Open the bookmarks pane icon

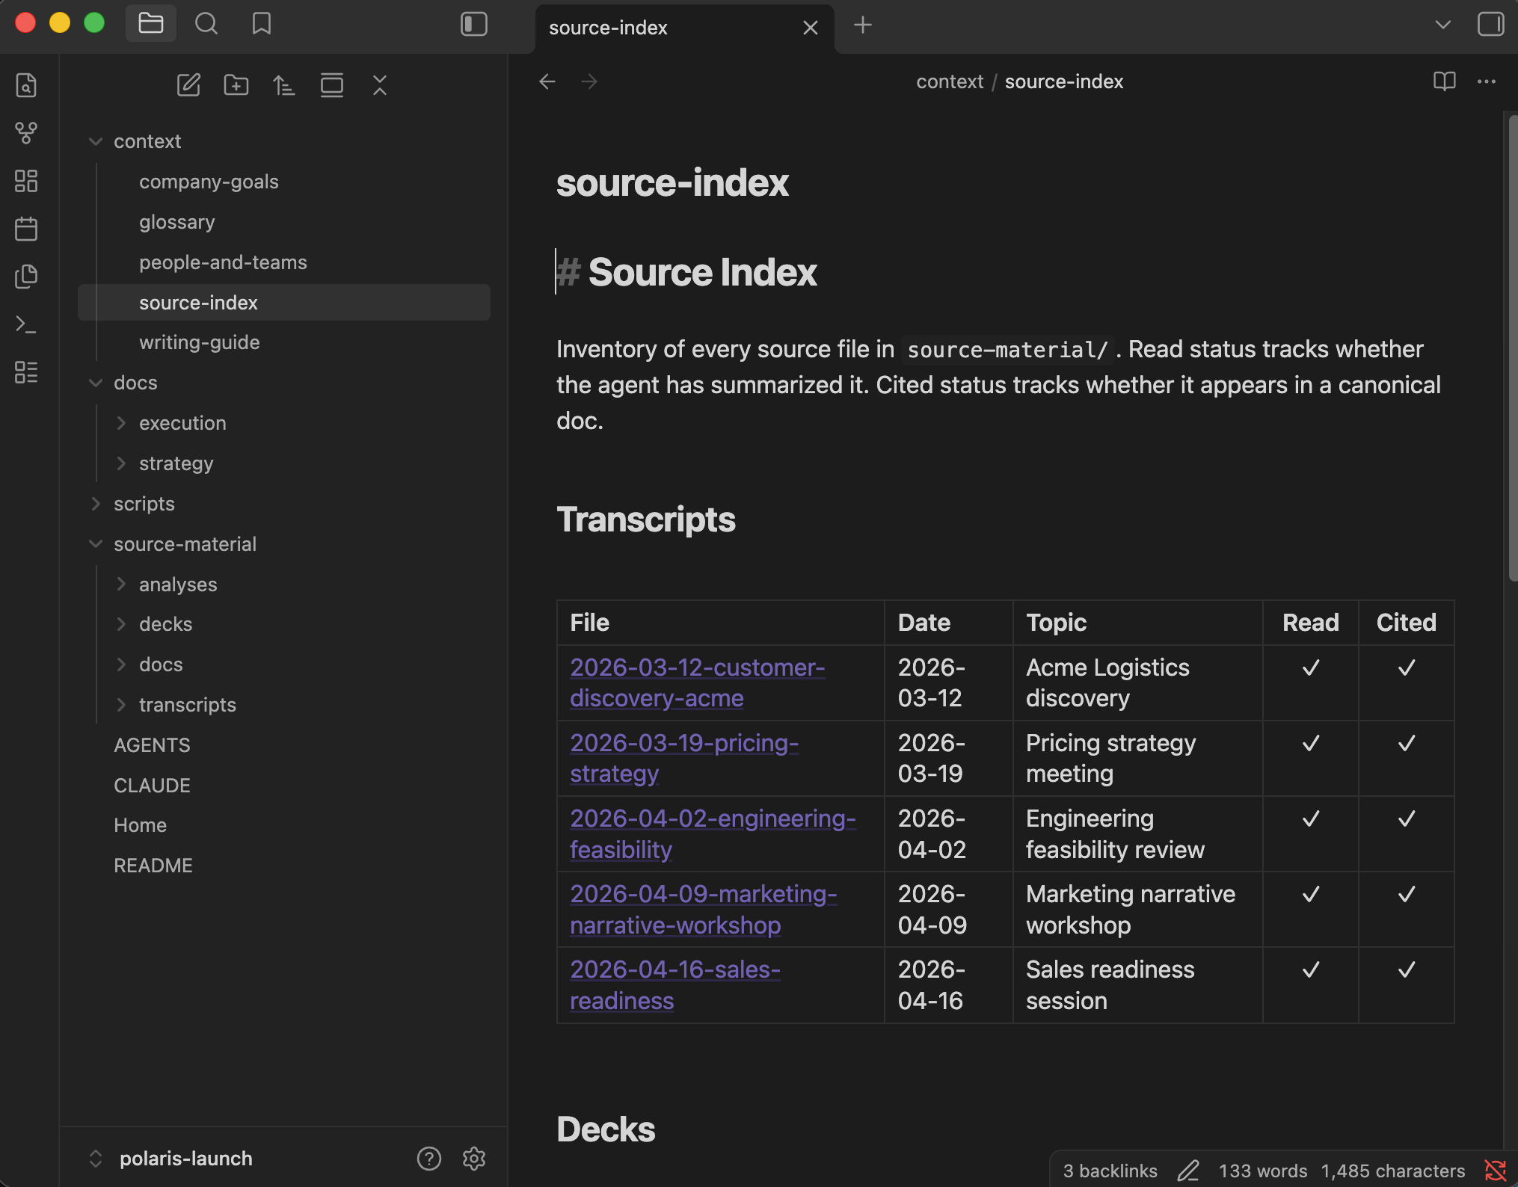pyautogui.click(x=262, y=24)
